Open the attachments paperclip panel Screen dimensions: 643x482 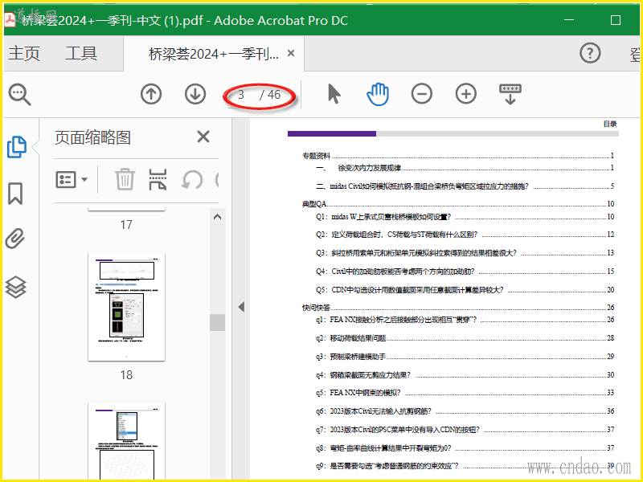pos(15,239)
